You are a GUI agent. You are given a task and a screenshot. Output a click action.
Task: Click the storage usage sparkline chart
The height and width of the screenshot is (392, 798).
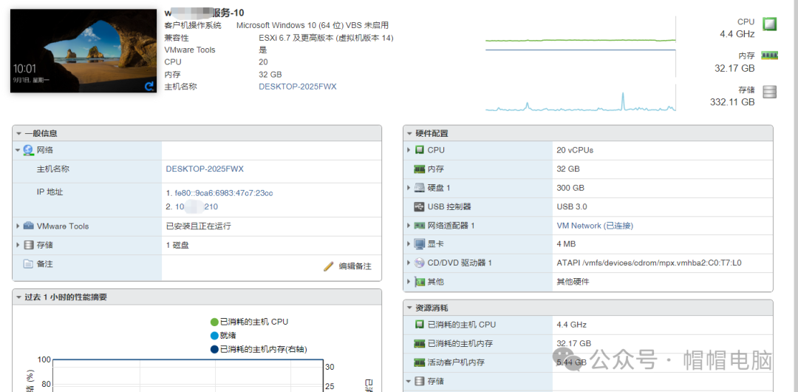(x=581, y=98)
